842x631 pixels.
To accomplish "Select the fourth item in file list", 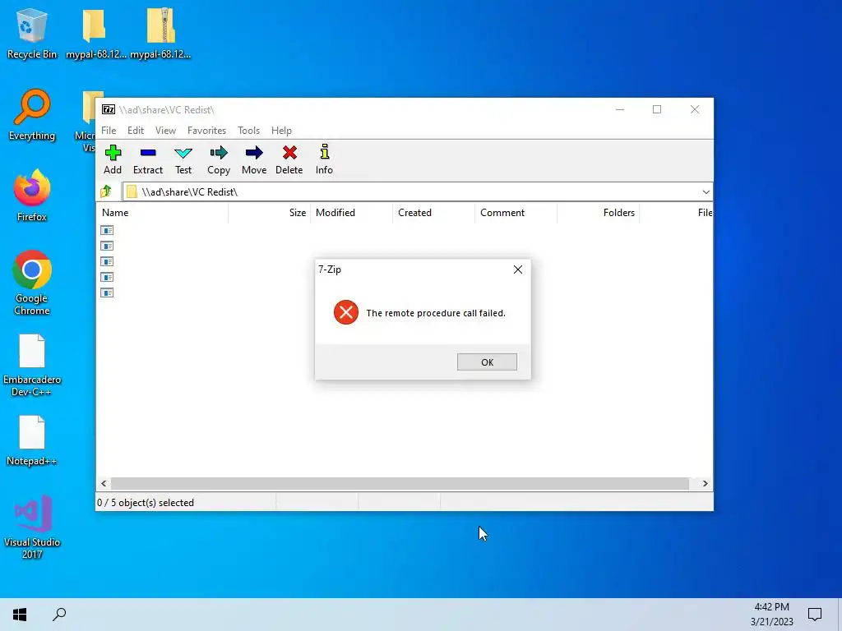I will click(x=107, y=277).
